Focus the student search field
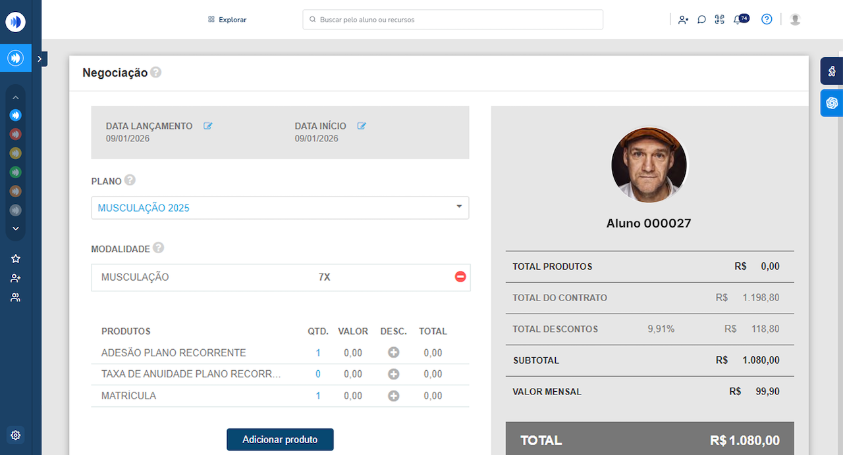 tap(453, 20)
